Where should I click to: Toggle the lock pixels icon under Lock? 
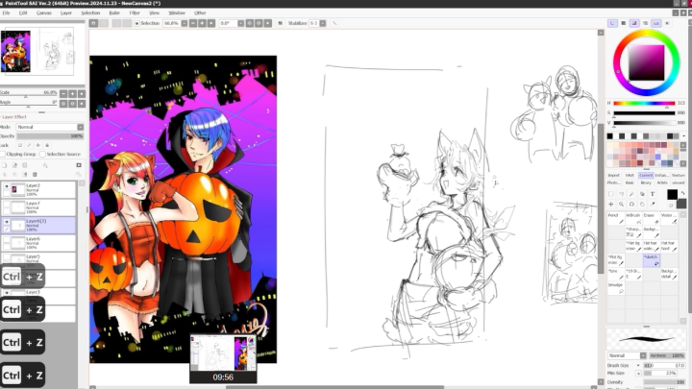tap(29, 145)
